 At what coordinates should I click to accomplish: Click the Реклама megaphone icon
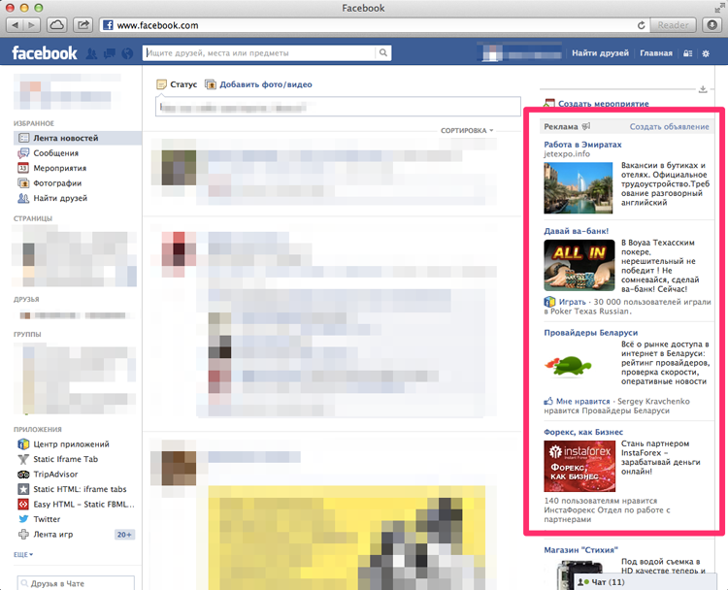pos(586,126)
